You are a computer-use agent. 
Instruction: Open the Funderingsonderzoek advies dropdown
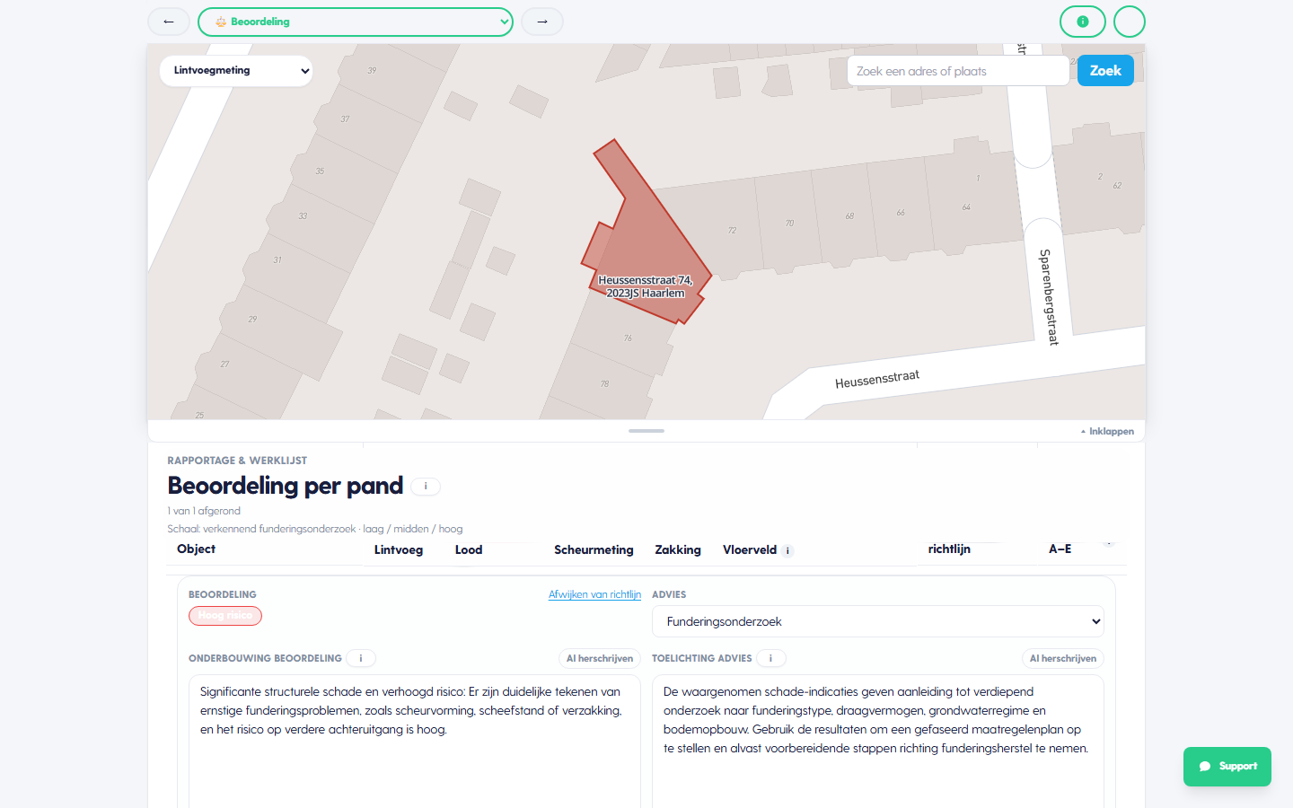coord(878,621)
